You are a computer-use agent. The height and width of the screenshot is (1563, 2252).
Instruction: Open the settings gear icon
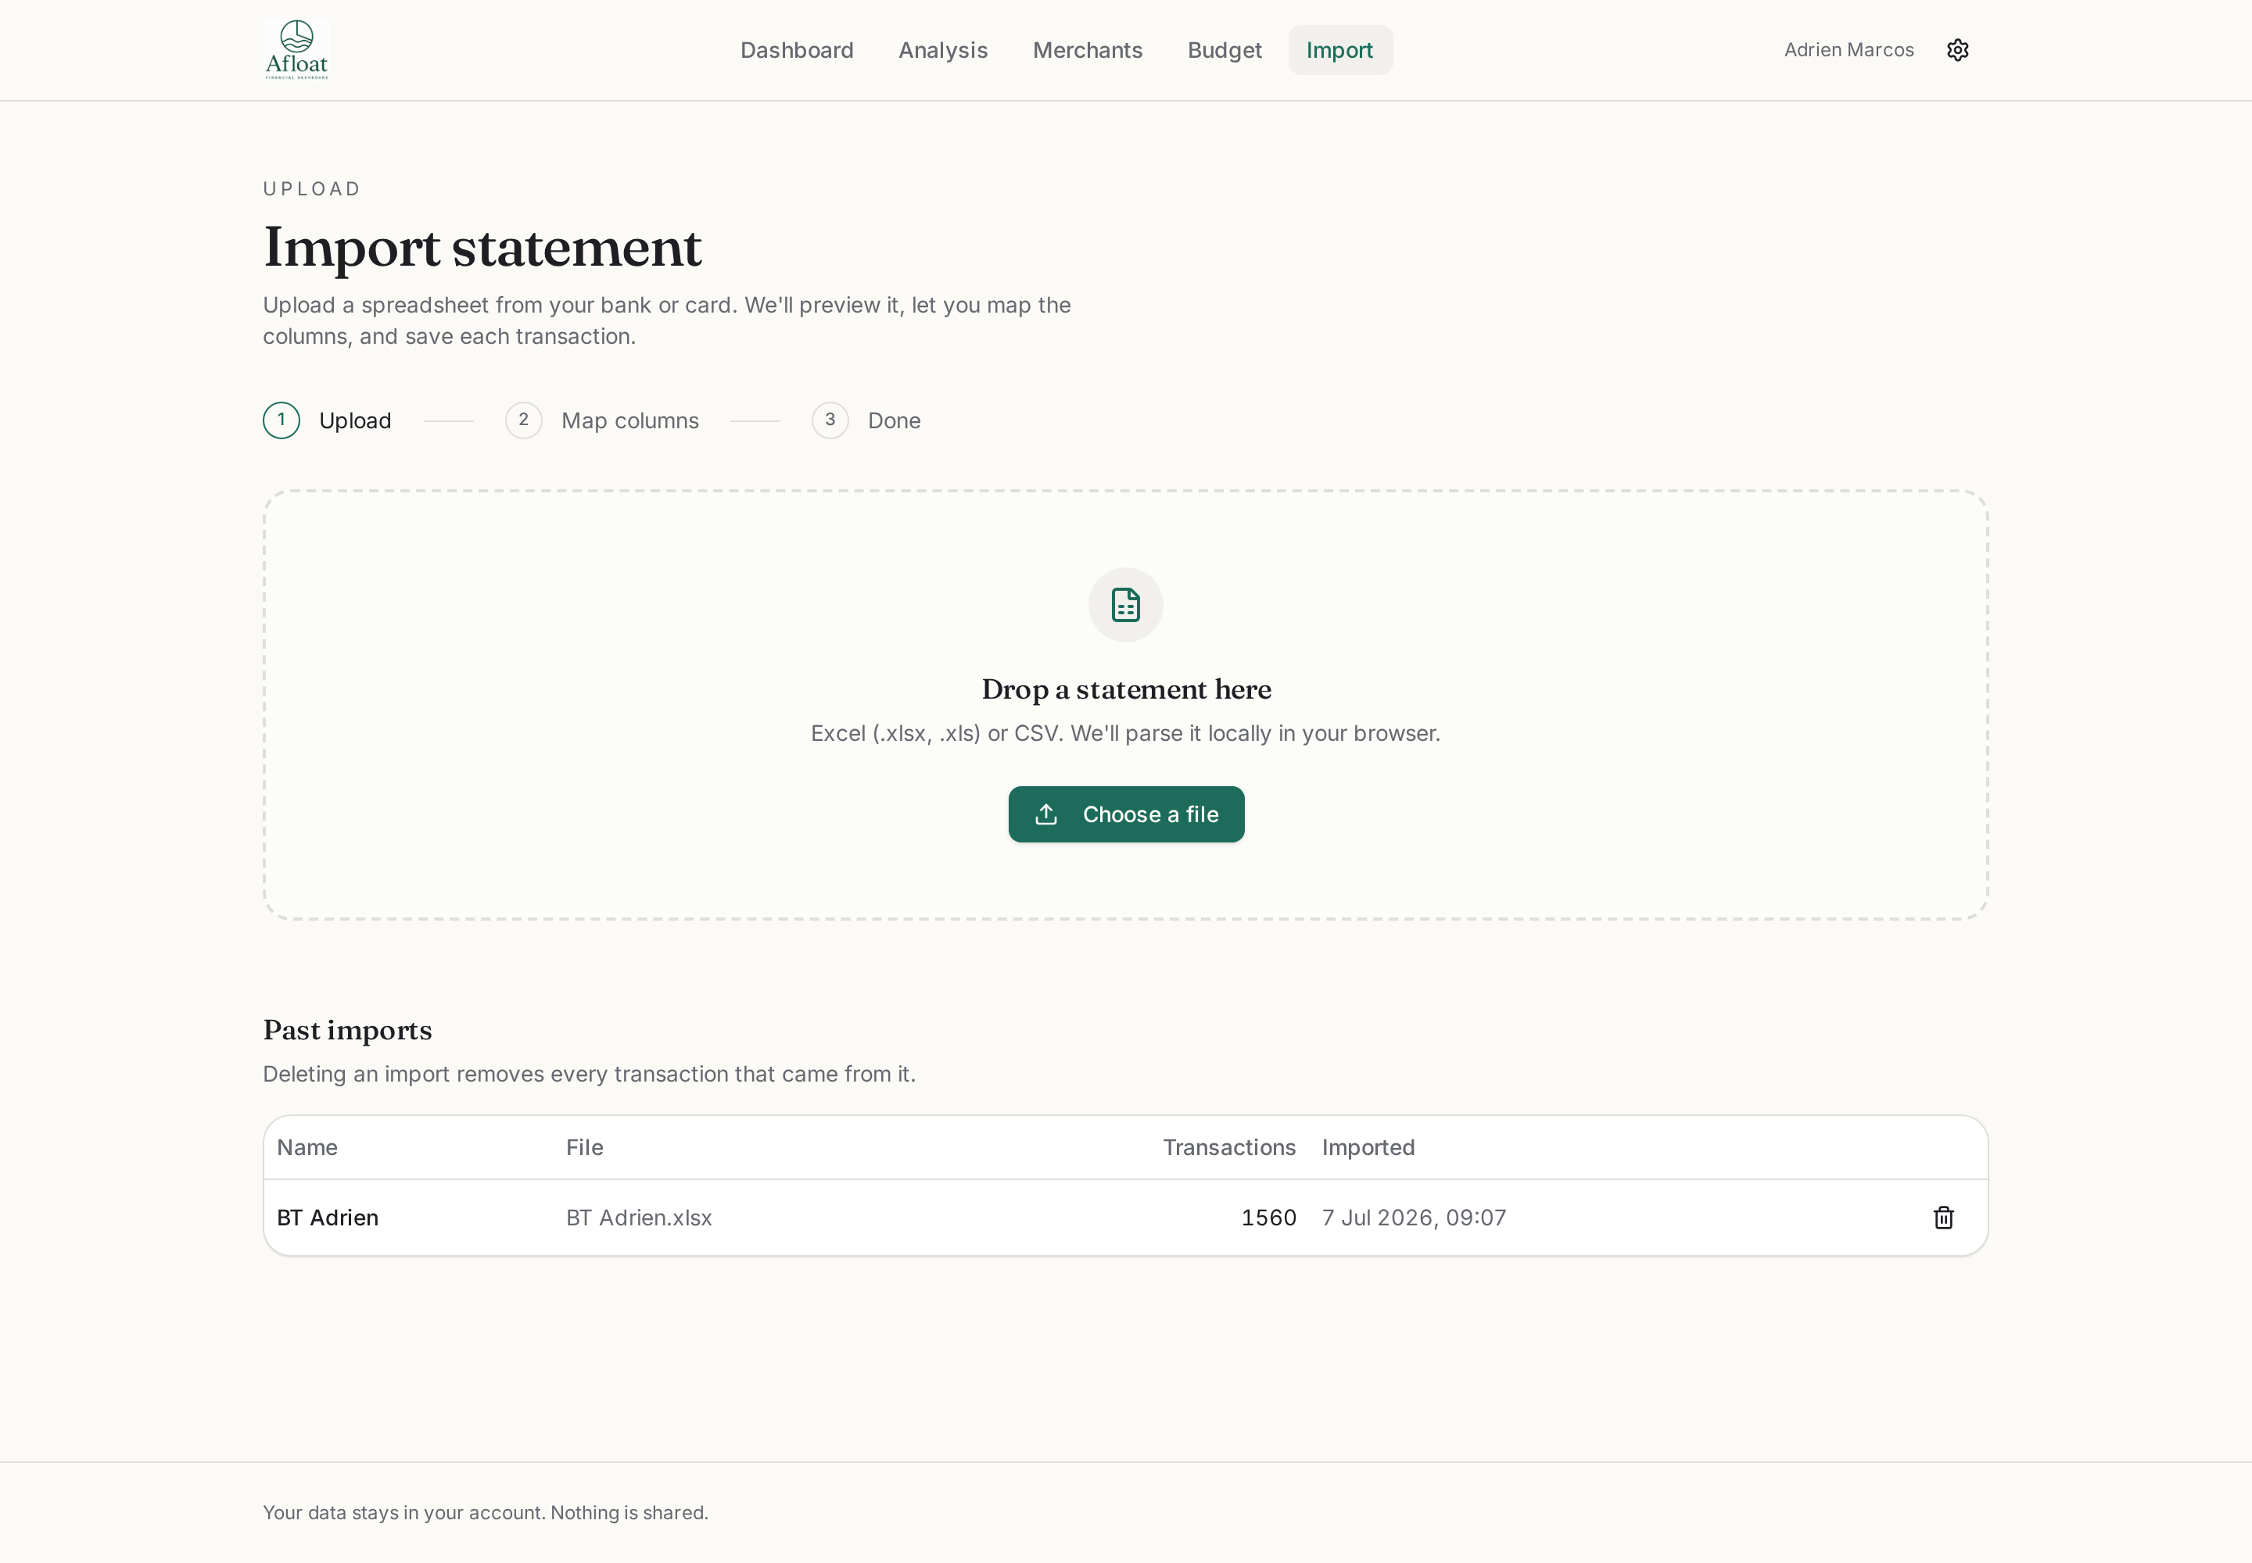point(1957,50)
